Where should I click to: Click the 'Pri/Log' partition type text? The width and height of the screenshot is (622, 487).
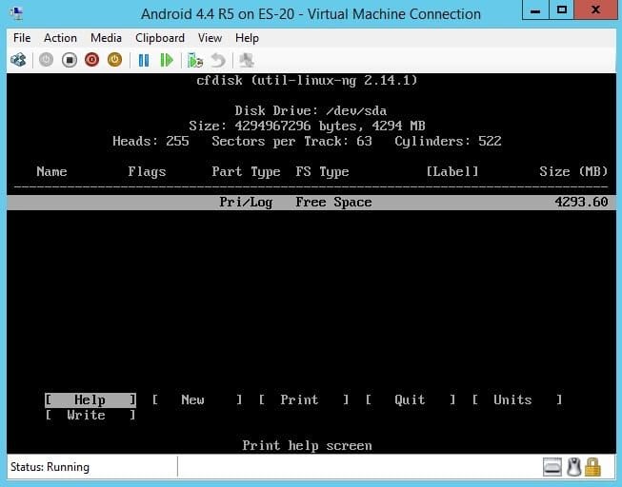point(246,202)
